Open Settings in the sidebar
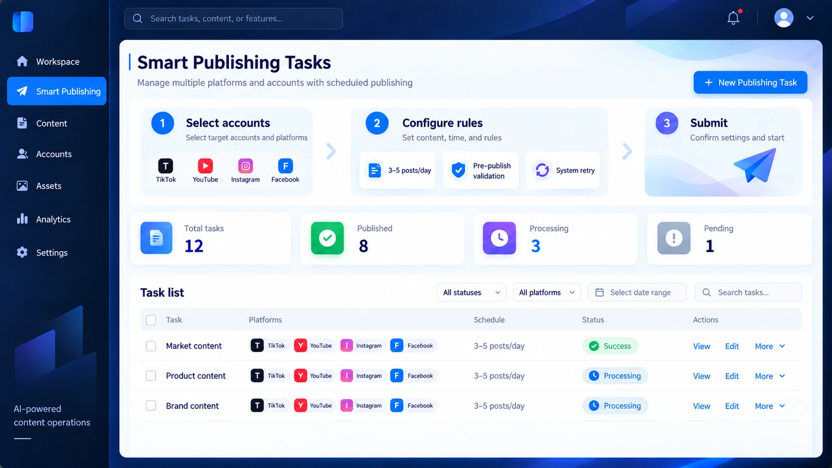The image size is (832, 468). click(57, 252)
